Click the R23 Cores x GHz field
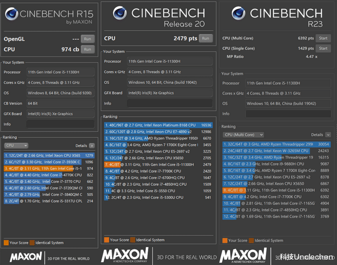 (288, 93)
